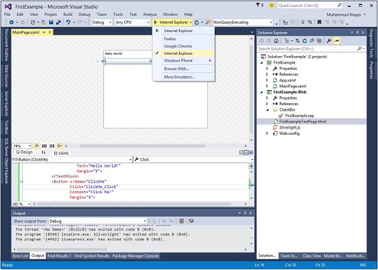Click the feedback smiley icon in title bar

tap(273, 4)
